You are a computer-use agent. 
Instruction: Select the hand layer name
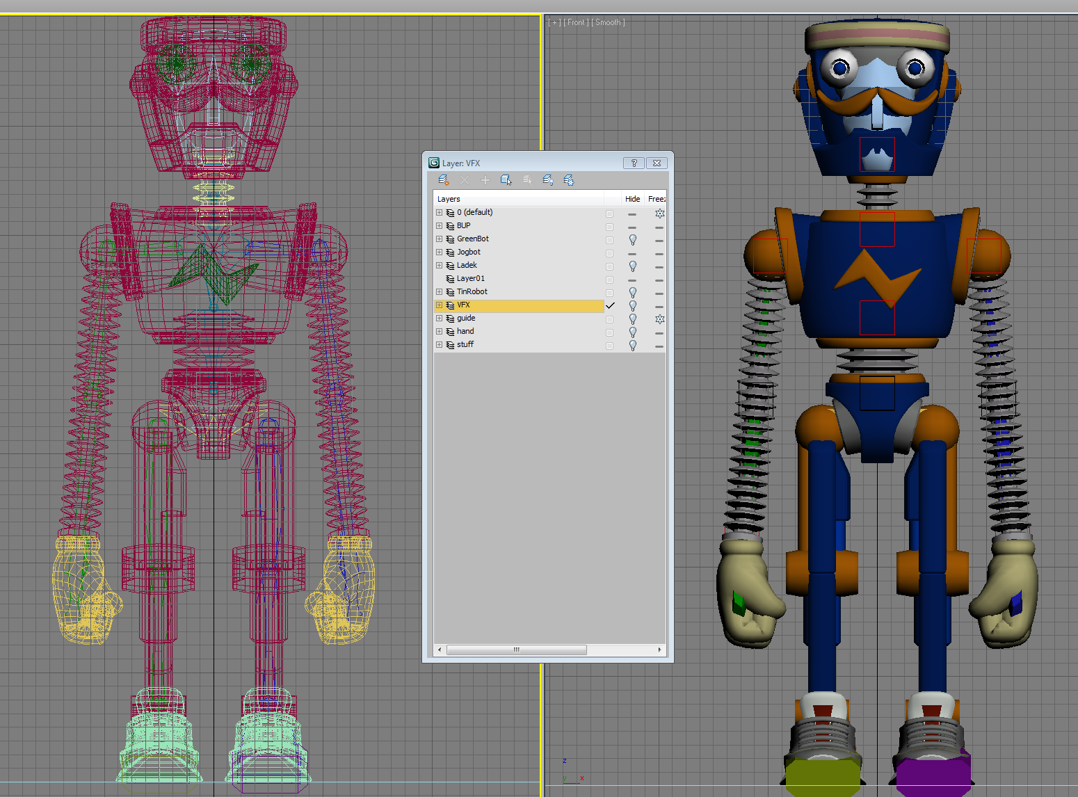[x=465, y=332]
